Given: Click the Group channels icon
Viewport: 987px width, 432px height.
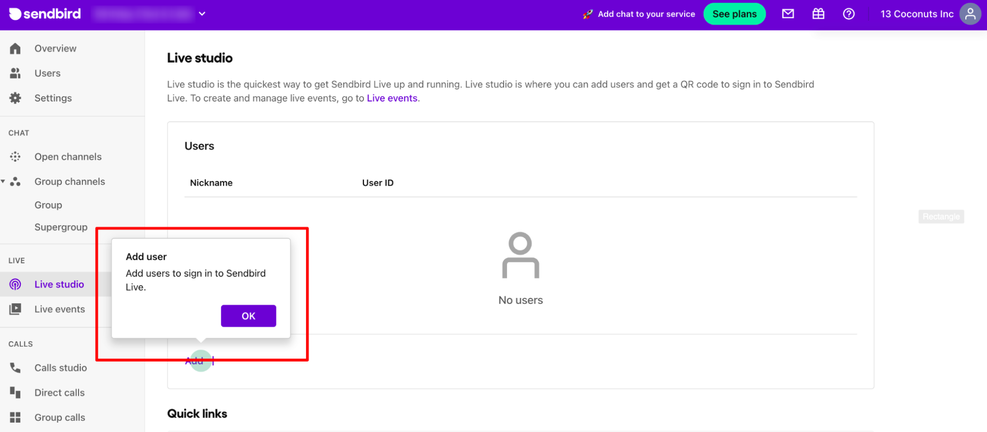Looking at the screenshot, I should [x=15, y=181].
